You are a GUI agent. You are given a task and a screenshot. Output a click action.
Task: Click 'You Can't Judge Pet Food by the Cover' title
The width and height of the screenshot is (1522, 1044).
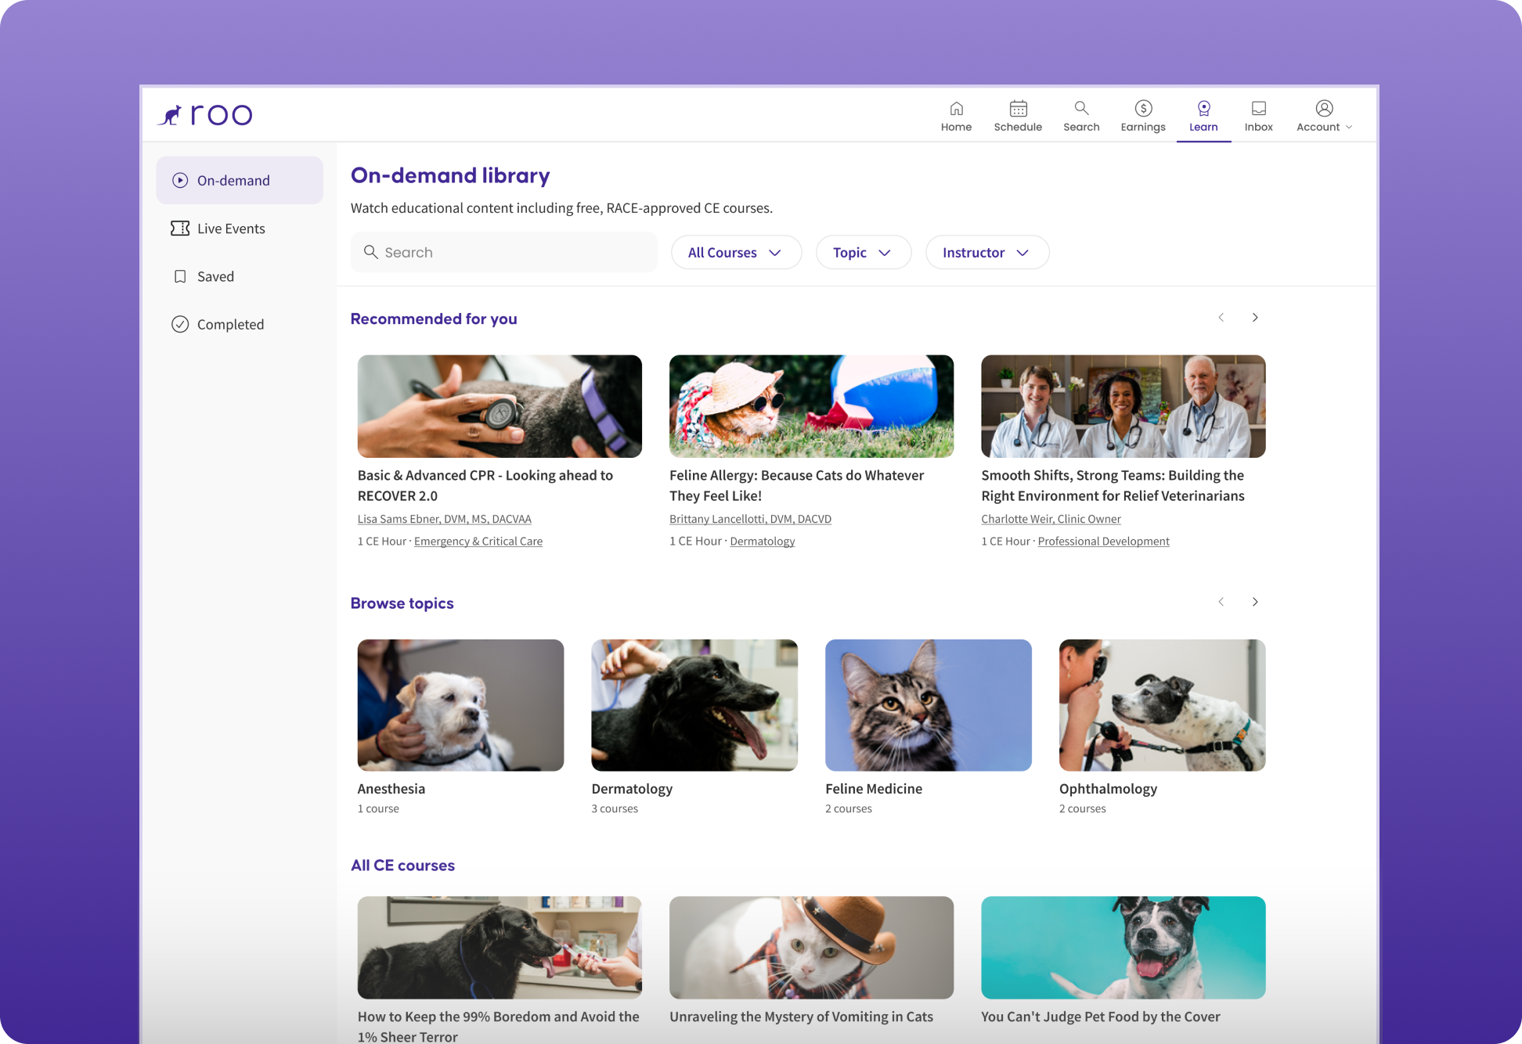pyautogui.click(x=1101, y=1017)
